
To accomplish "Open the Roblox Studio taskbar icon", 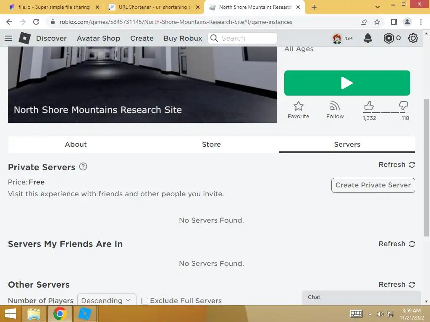I will click(x=84, y=314).
